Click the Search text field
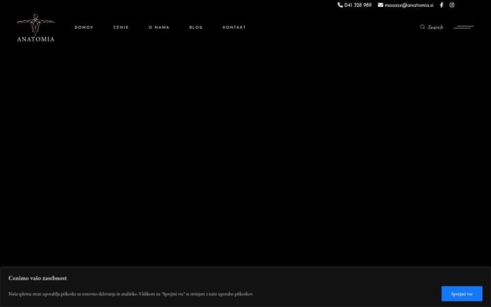Image resolution: width=491 pixels, height=307 pixels. (x=435, y=27)
